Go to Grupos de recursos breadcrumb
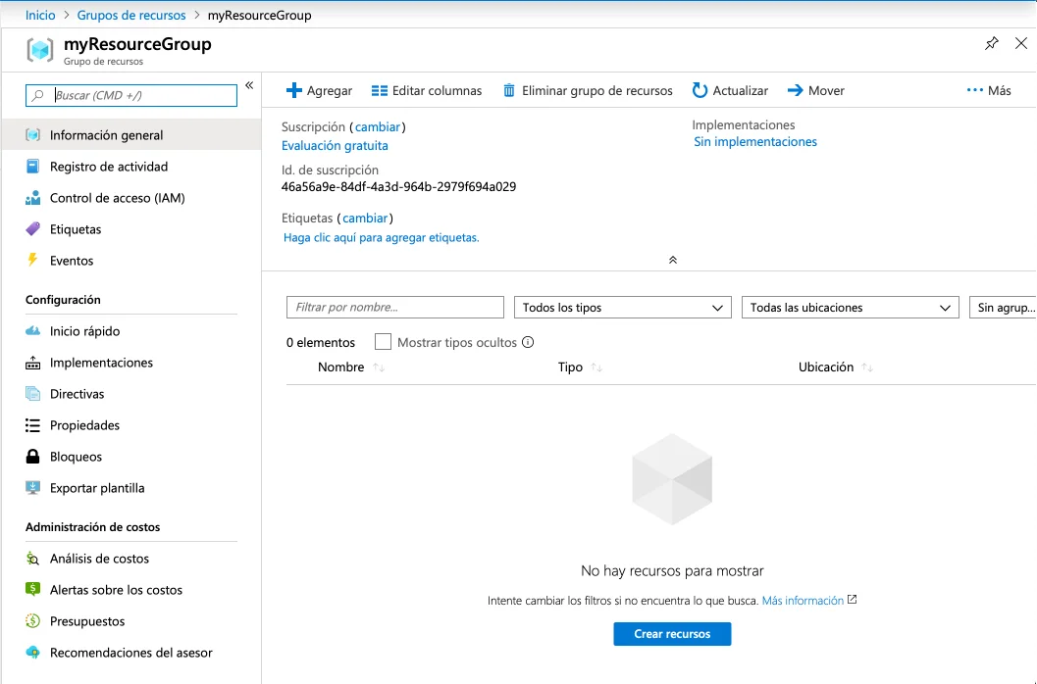This screenshot has width=1037, height=684. [x=131, y=15]
